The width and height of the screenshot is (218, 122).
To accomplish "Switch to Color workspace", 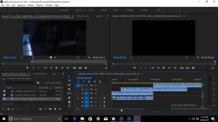I will pos(91,10).
